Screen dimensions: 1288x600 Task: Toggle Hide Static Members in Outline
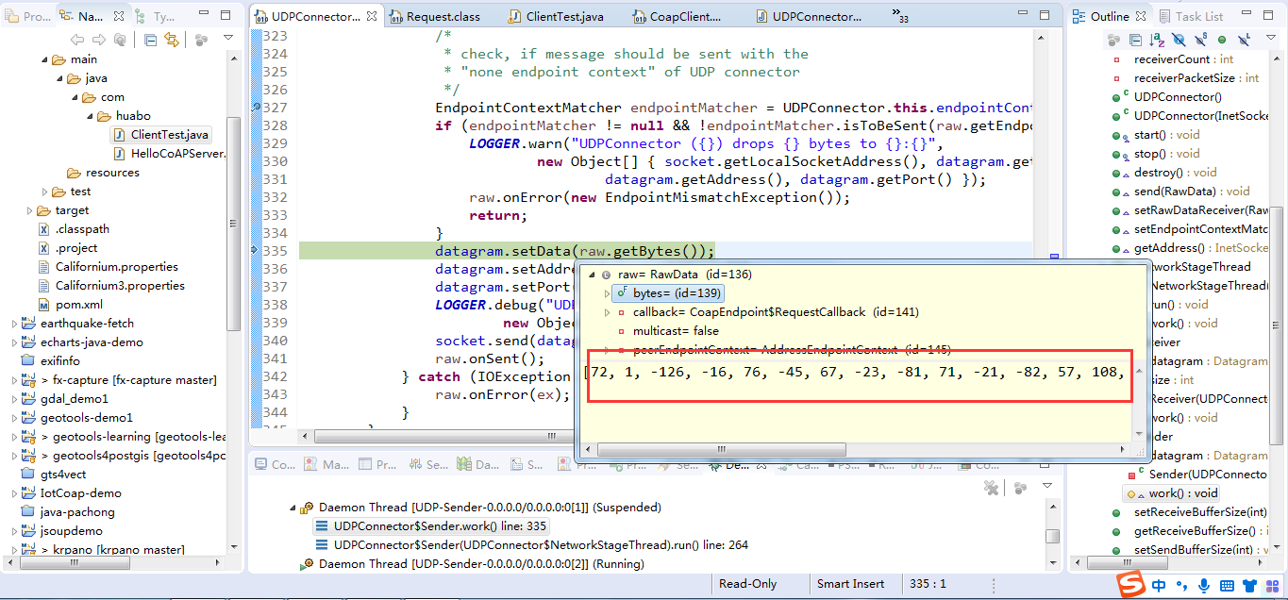tap(1200, 40)
